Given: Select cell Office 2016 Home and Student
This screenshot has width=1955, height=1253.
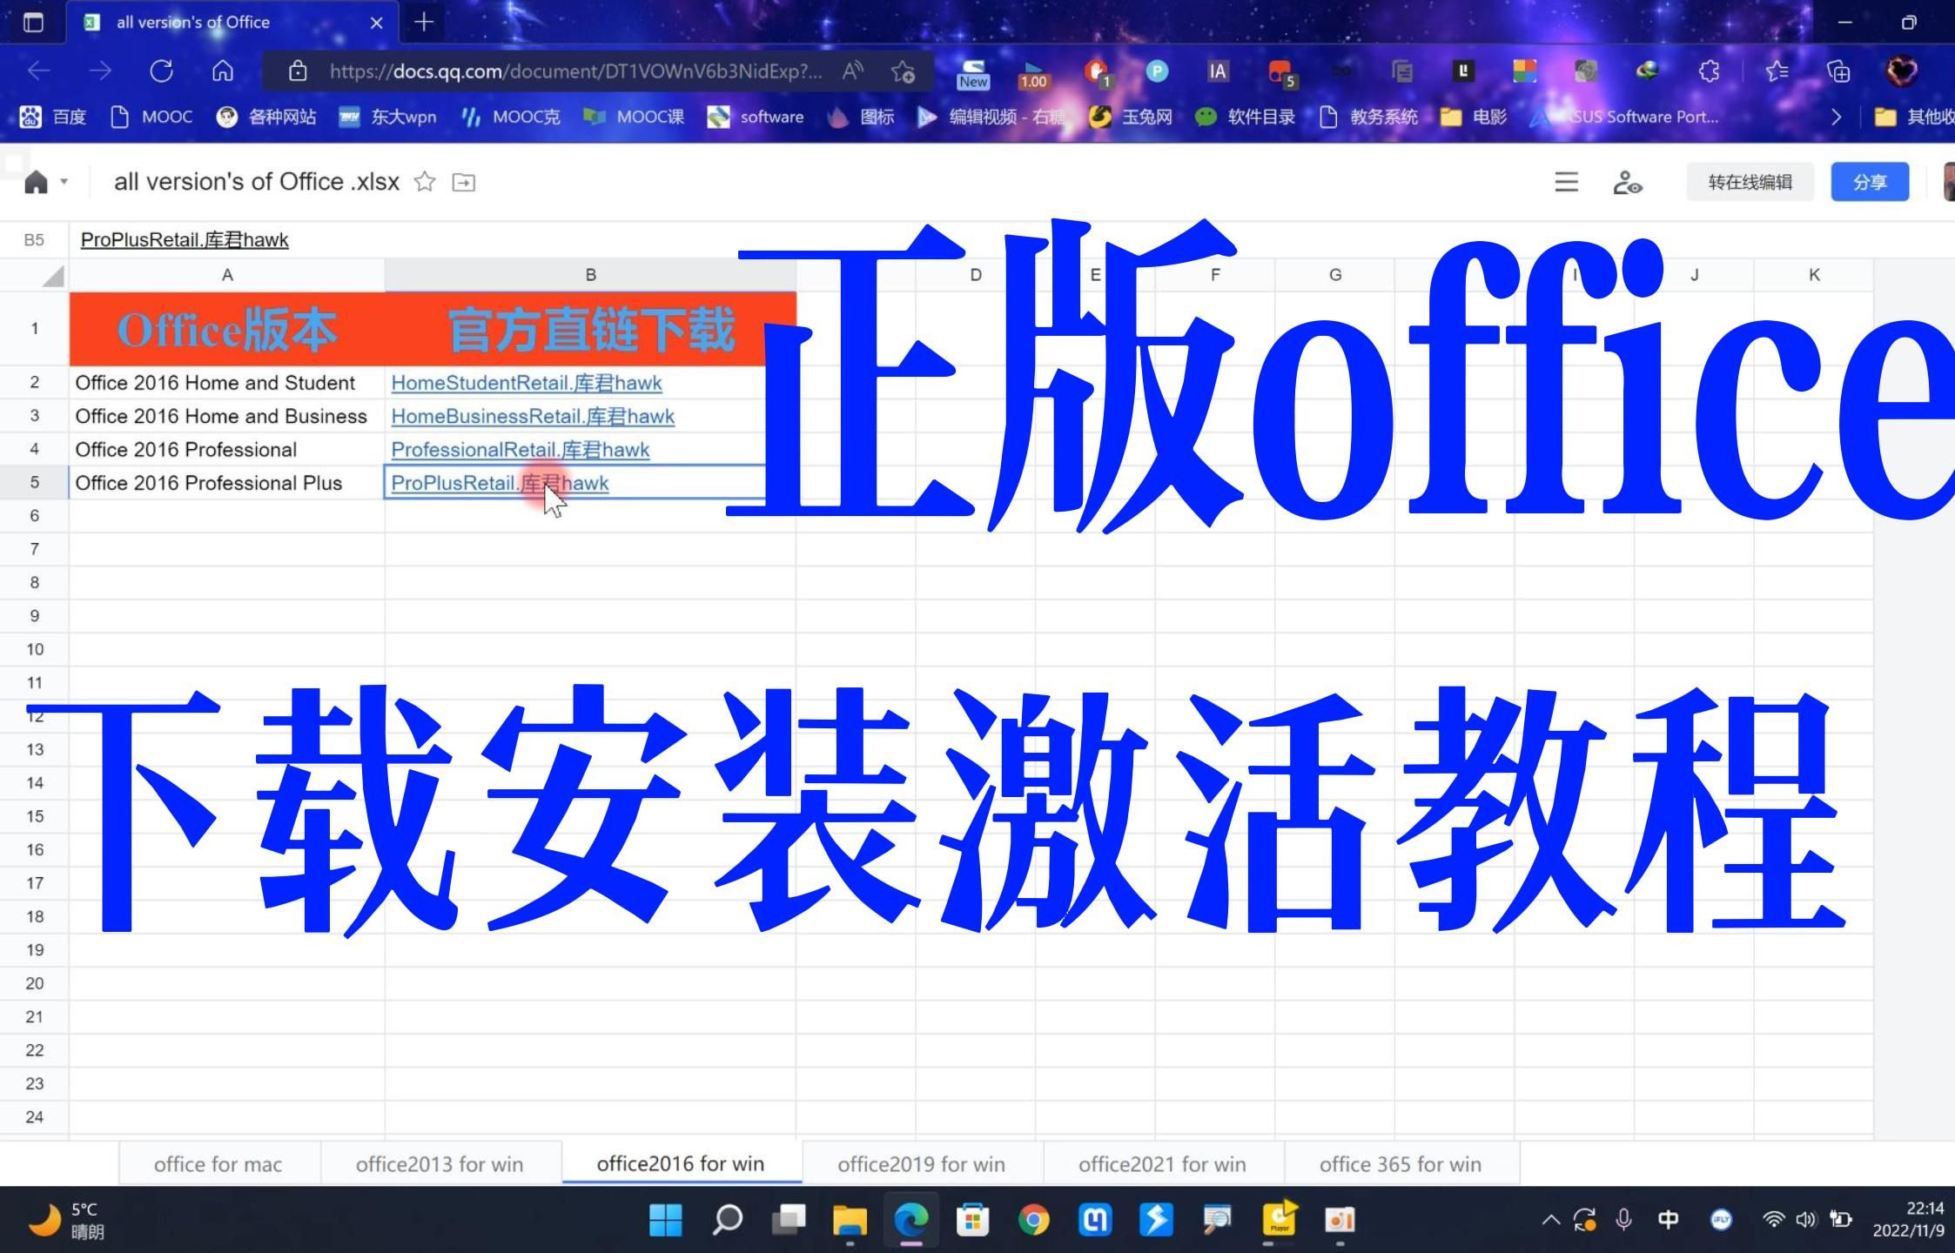Looking at the screenshot, I should (227, 383).
